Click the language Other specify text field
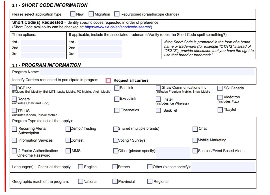 pos(223,167)
